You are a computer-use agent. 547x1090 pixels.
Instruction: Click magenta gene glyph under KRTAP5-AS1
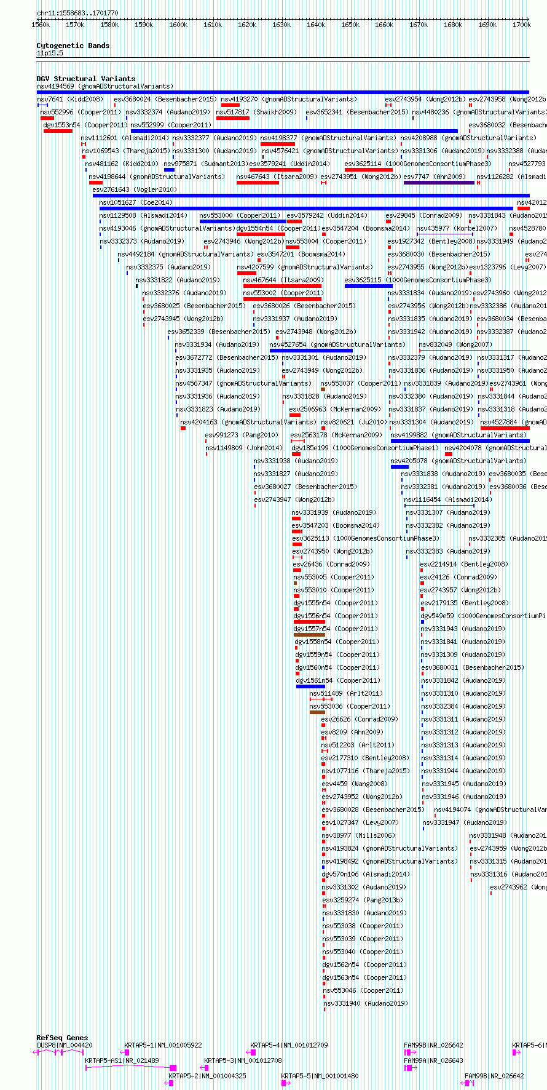pyautogui.click(x=131, y=1067)
